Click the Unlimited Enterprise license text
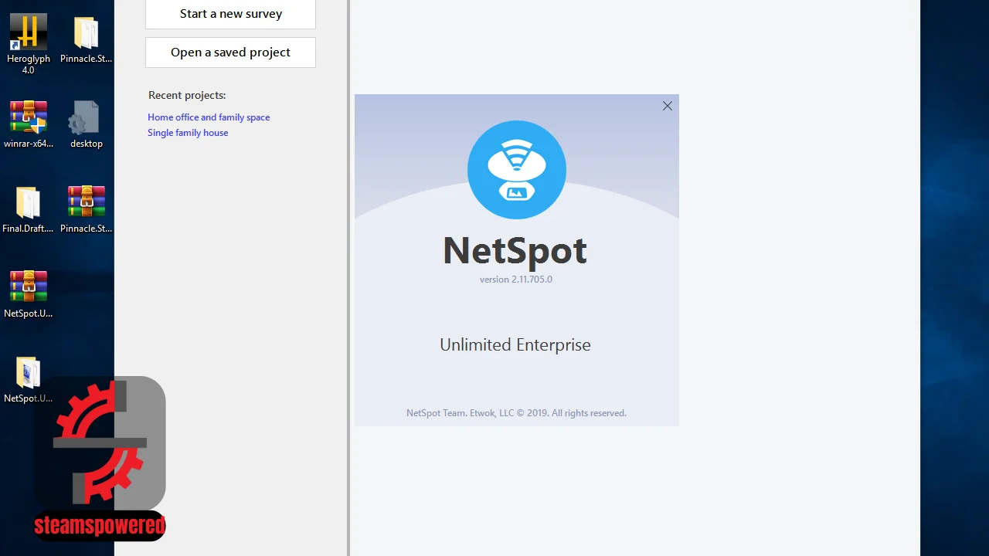 (x=515, y=345)
